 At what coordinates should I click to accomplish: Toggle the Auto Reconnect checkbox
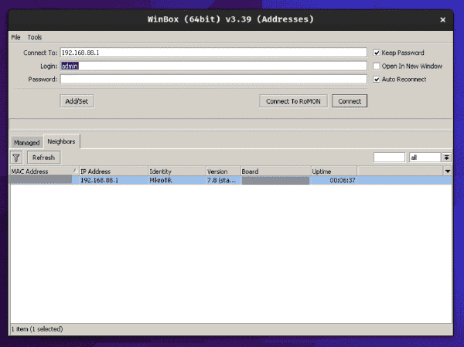click(377, 80)
